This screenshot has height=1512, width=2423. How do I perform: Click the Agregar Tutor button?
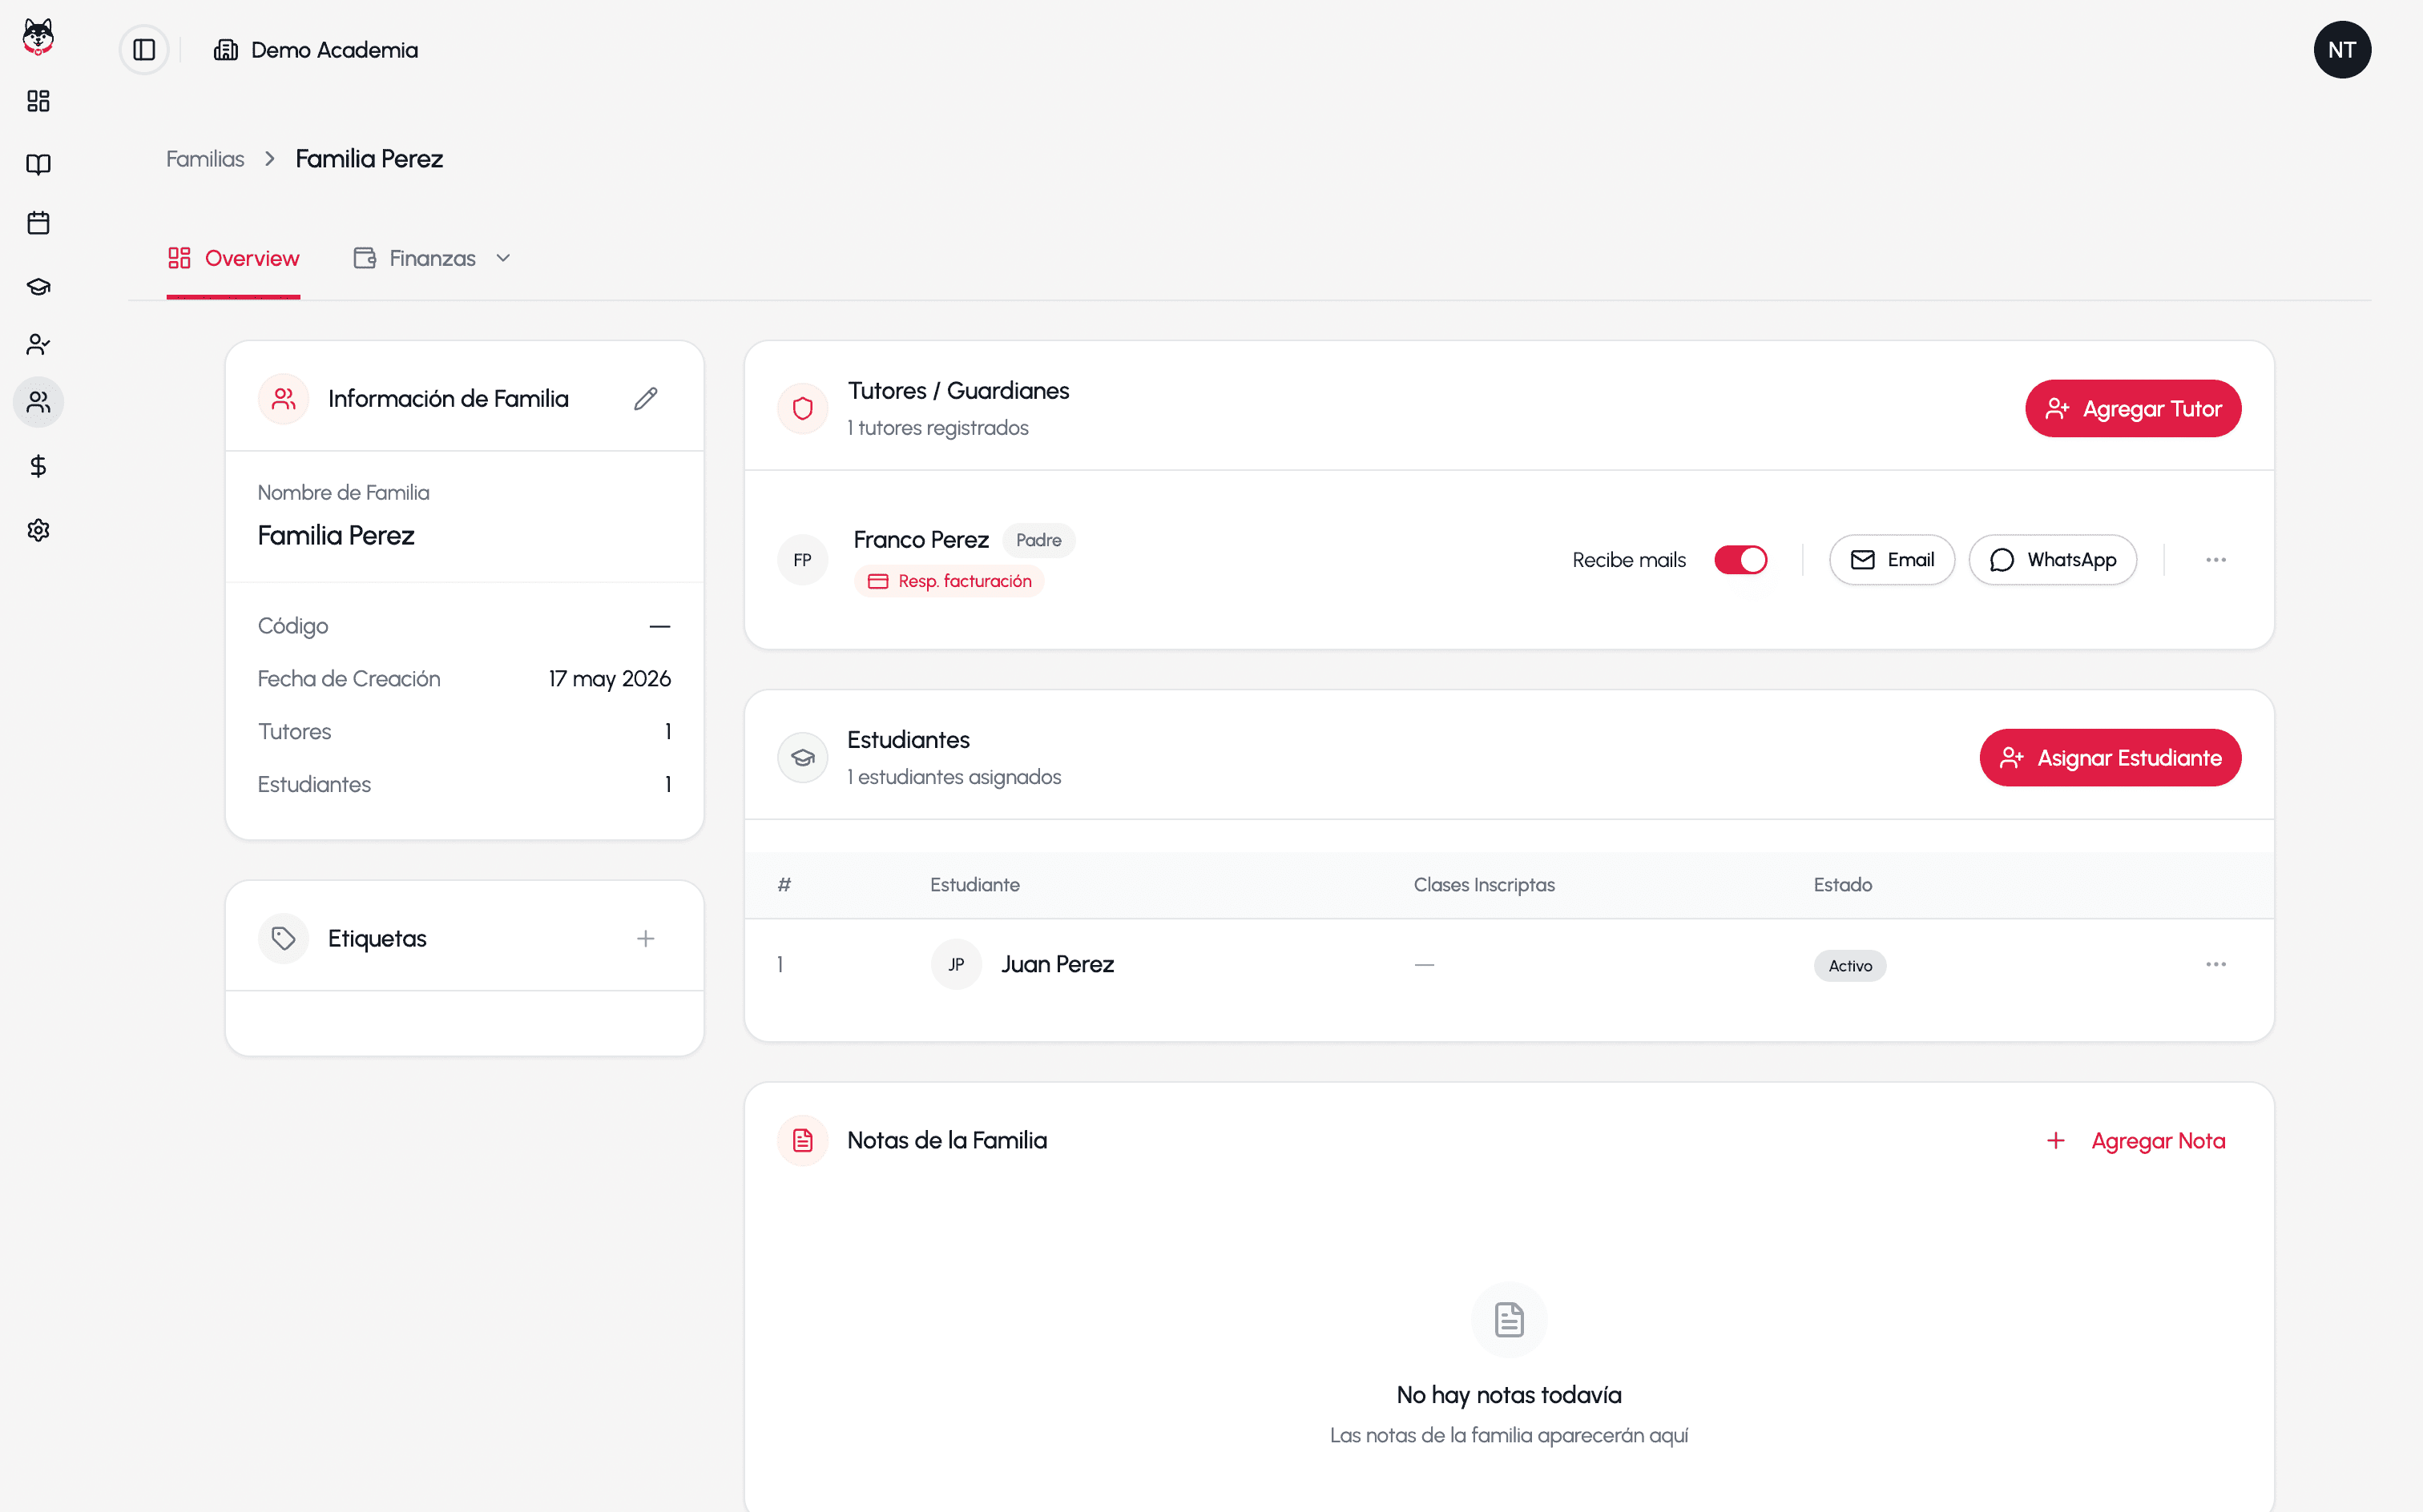[x=2132, y=409]
